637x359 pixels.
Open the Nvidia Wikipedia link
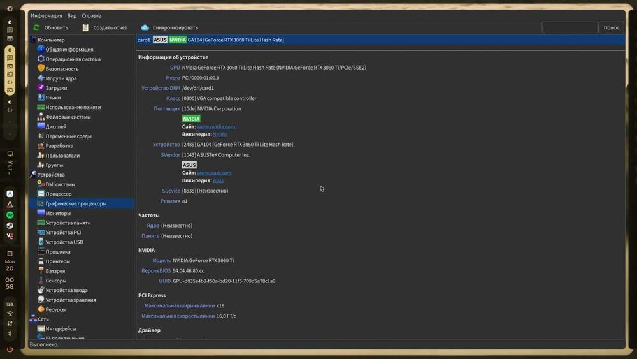click(220, 135)
